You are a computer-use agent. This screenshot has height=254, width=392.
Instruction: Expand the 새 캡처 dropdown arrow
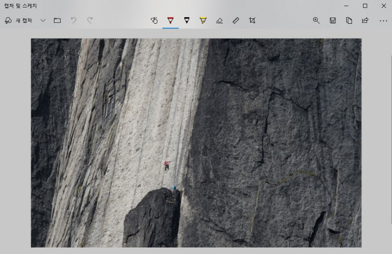pyautogui.click(x=43, y=21)
